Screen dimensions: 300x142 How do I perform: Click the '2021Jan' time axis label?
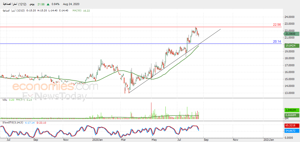pyautogui.click(x=269, y=140)
